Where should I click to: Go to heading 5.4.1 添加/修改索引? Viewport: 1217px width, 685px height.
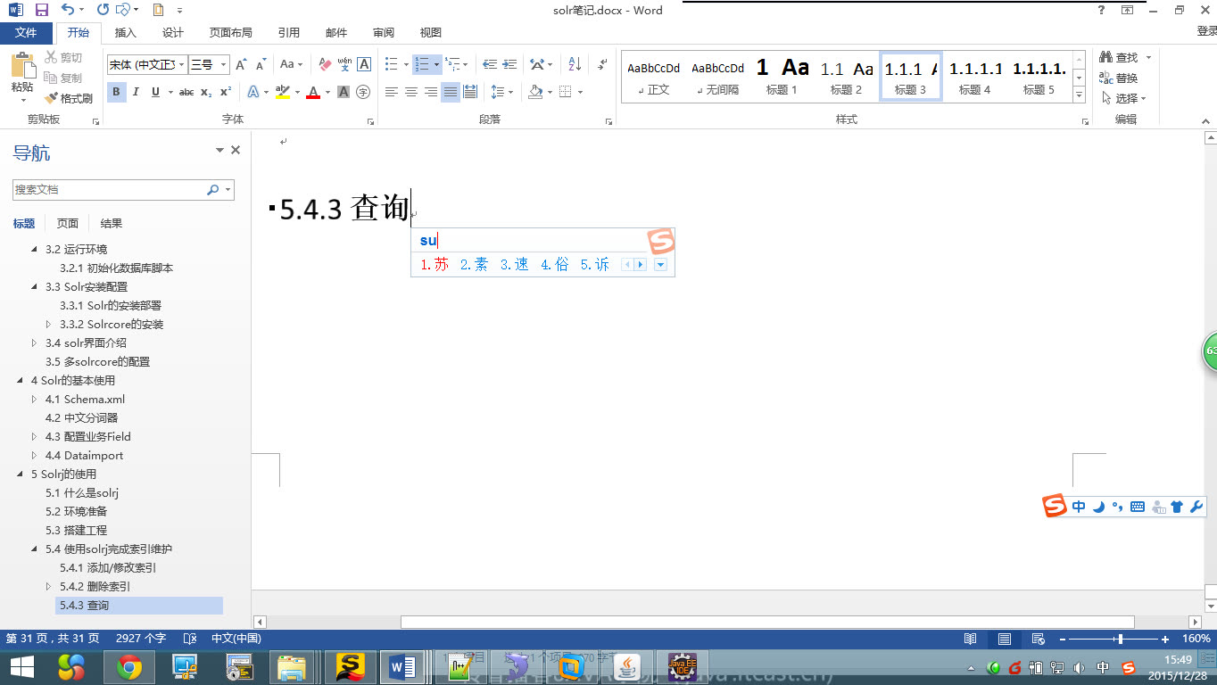[108, 568]
